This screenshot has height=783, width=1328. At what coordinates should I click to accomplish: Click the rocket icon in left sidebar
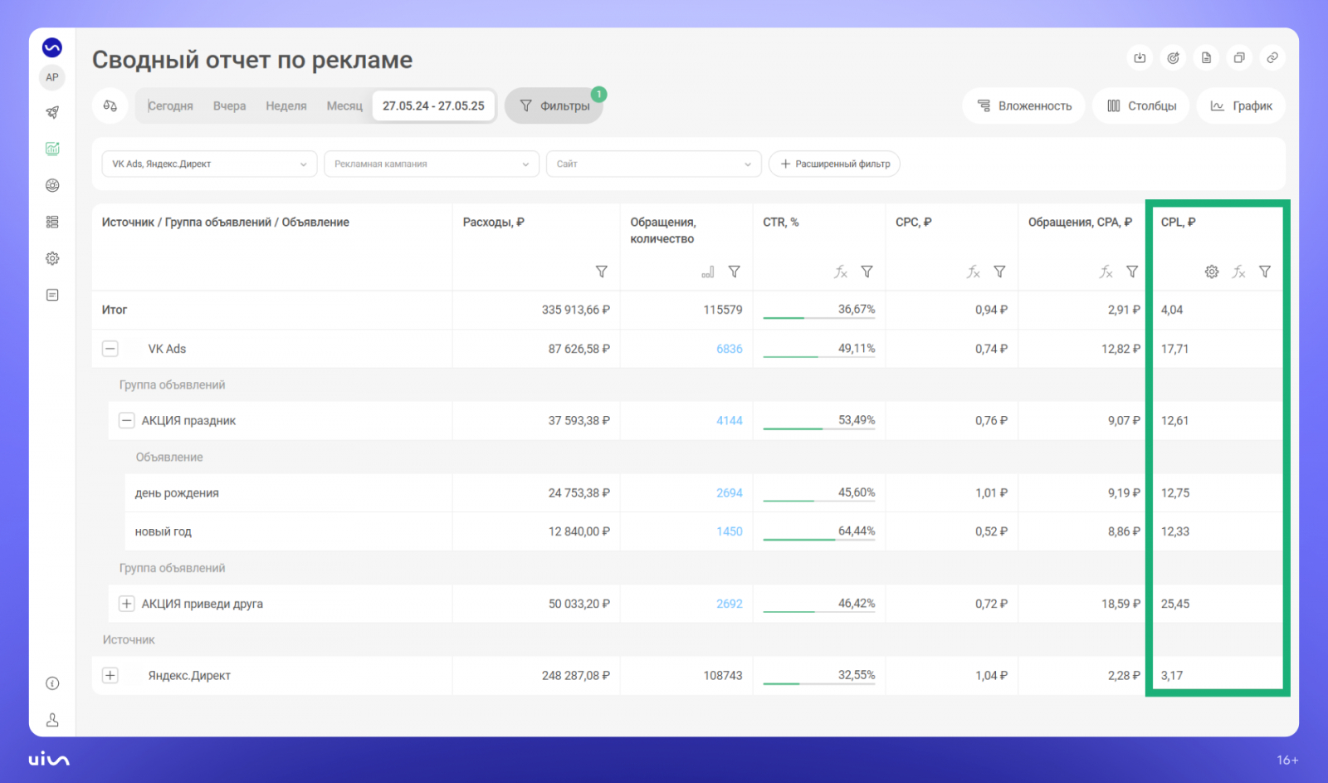point(52,112)
